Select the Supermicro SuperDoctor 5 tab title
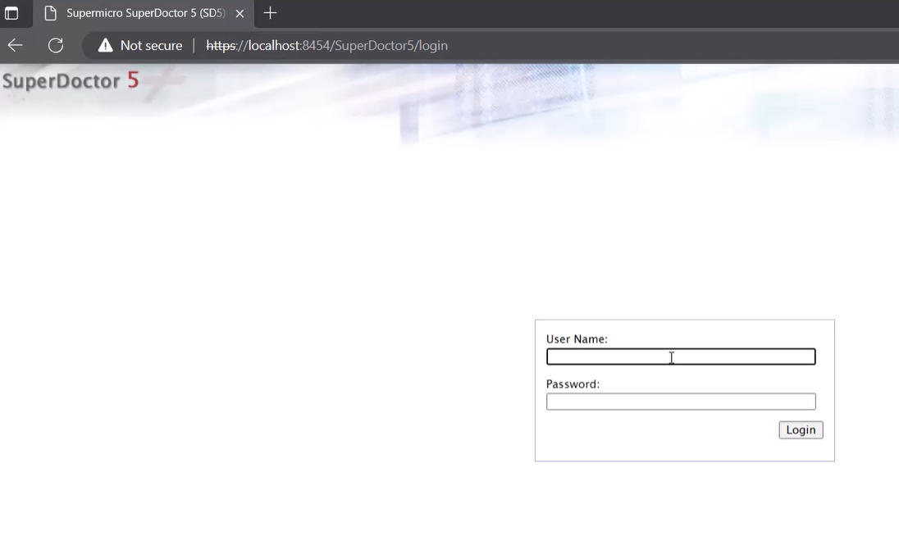899x554 pixels. click(144, 13)
